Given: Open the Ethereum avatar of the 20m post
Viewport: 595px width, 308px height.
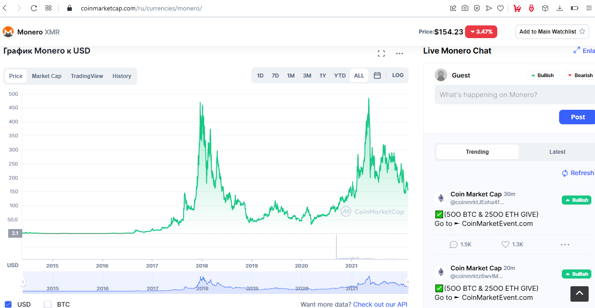Looking at the screenshot, I should click(x=440, y=272).
